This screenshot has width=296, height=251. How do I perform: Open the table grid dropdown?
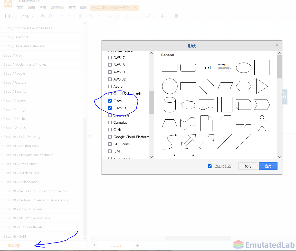[178, 16]
